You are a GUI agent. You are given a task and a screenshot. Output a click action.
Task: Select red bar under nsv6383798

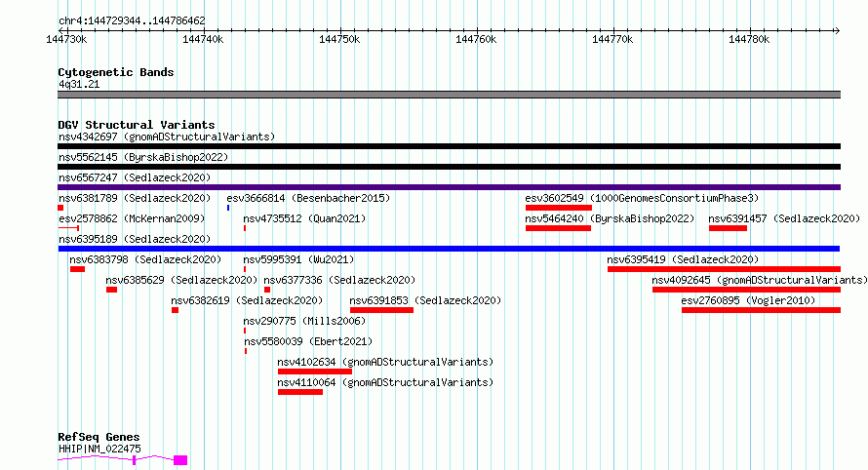[x=77, y=269]
